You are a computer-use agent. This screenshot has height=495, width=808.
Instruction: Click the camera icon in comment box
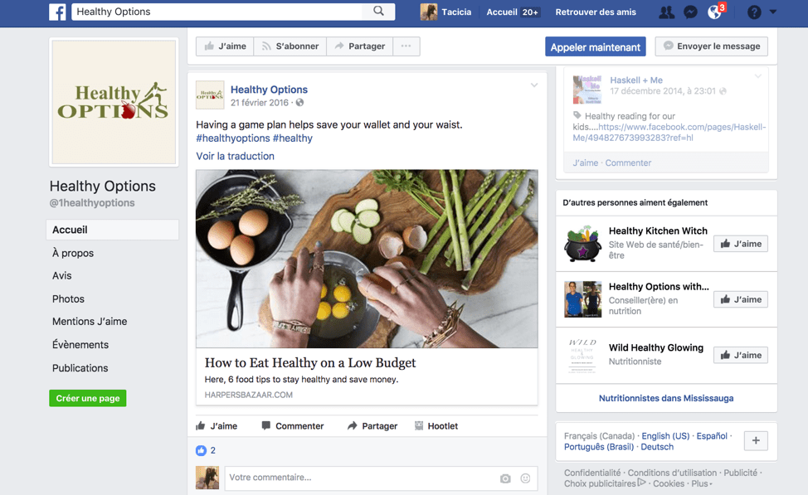tap(505, 478)
